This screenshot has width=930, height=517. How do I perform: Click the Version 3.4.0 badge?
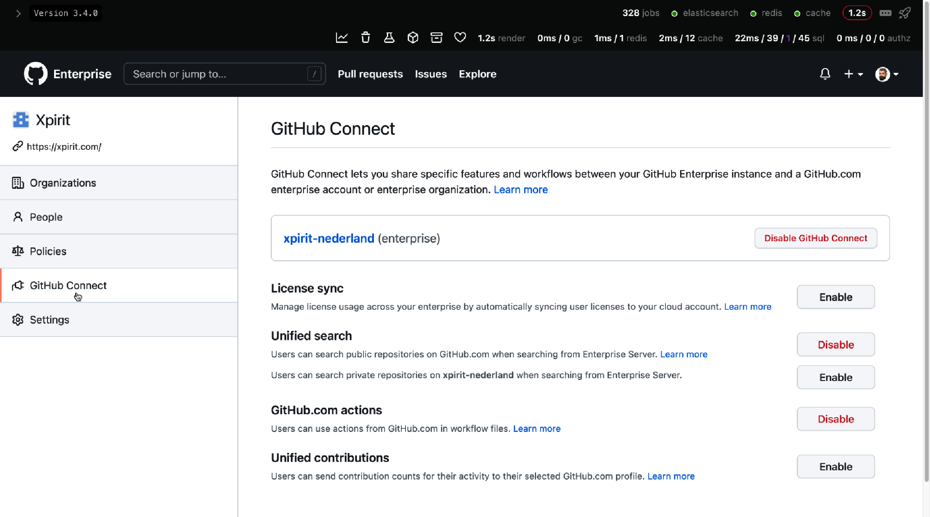pos(66,13)
